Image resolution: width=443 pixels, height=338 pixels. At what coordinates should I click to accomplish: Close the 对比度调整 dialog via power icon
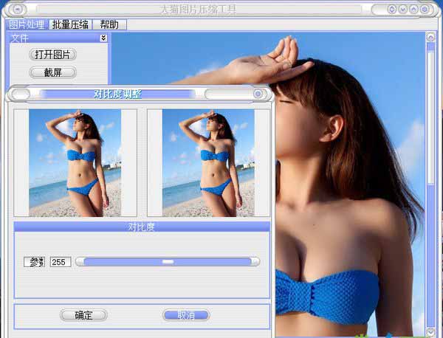(x=258, y=94)
